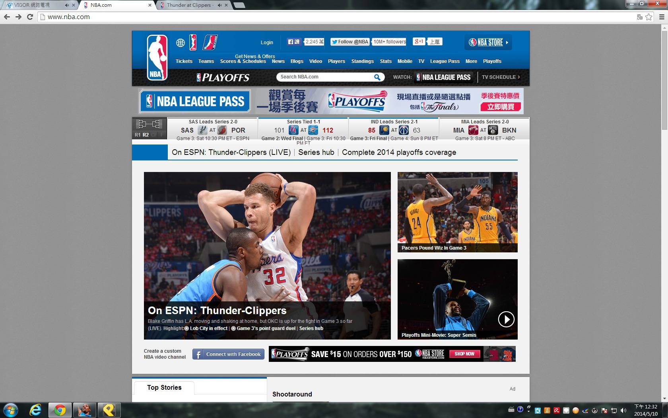Open the Standings nav item
Image resolution: width=668 pixels, height=418 pixels.
[363, 61]
